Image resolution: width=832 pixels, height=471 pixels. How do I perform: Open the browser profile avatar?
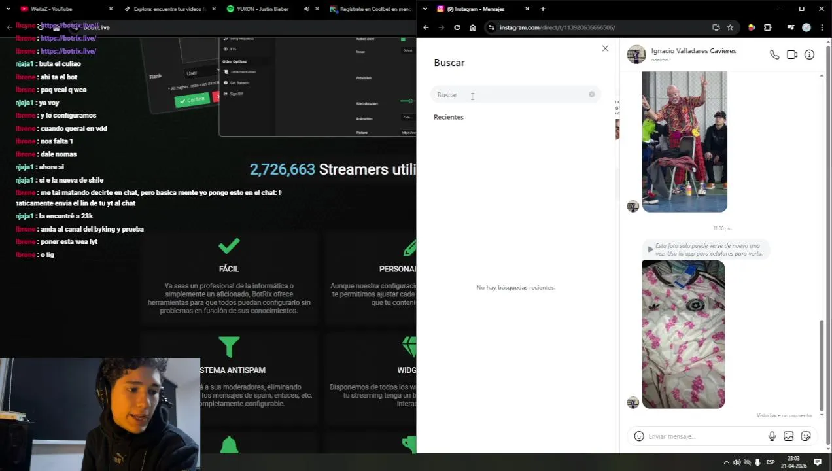point(806,27)
